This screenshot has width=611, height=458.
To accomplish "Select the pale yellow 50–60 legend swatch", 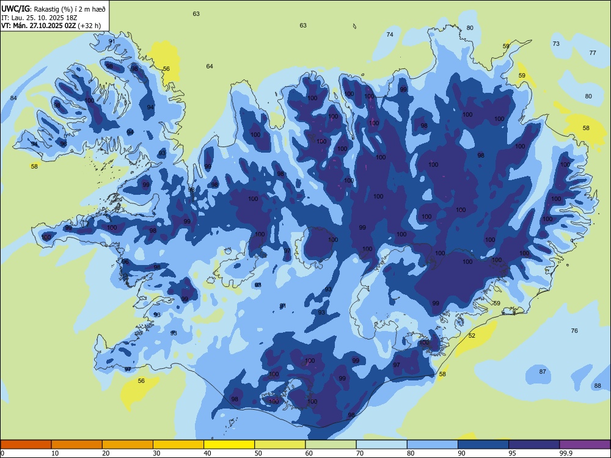I will (x=280, y=445).
